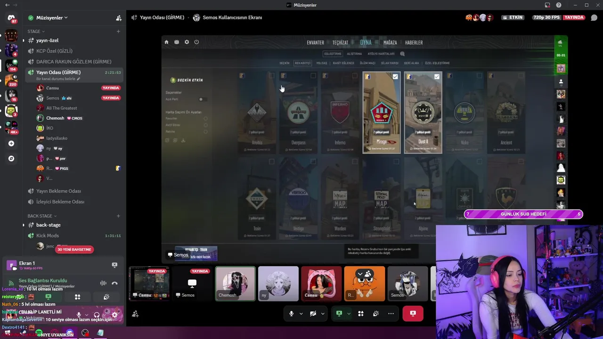Open activities icon in call controls bar

pyautogui.click(x=361, y=314)
